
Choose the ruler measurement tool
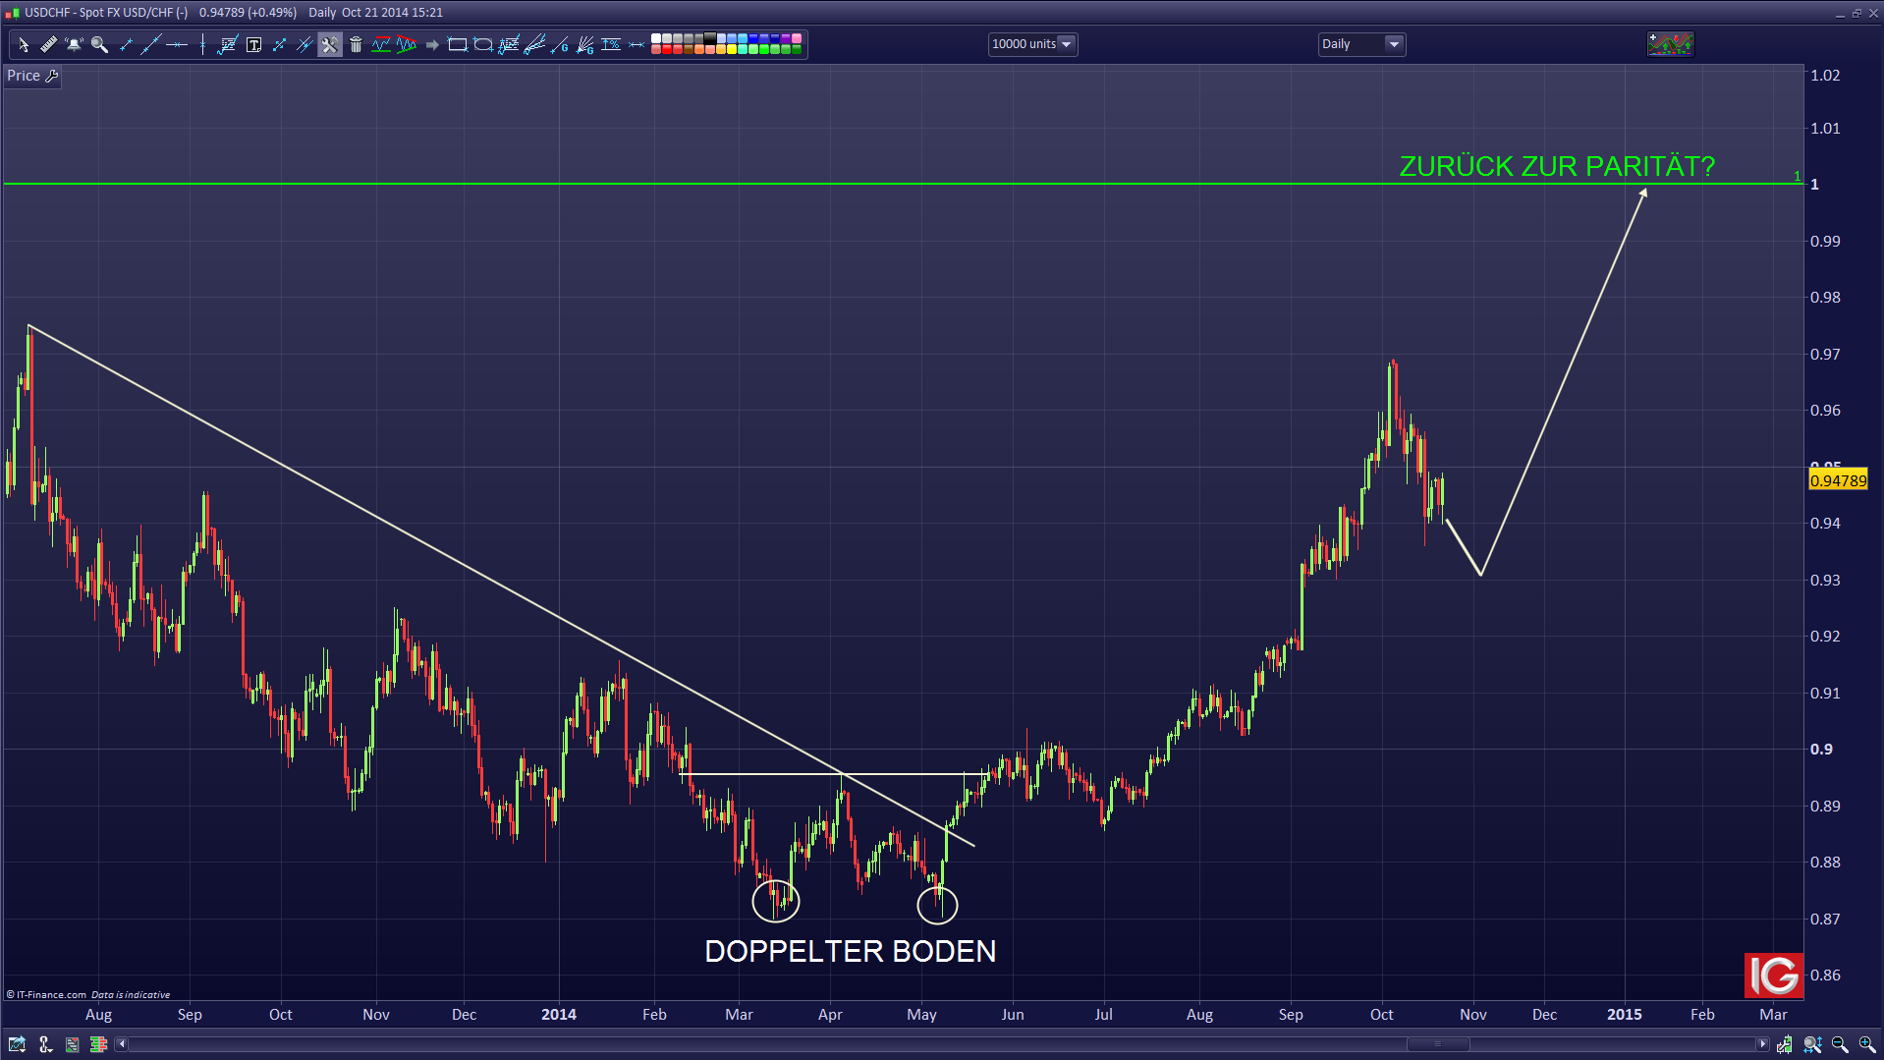tap(48, 44)
